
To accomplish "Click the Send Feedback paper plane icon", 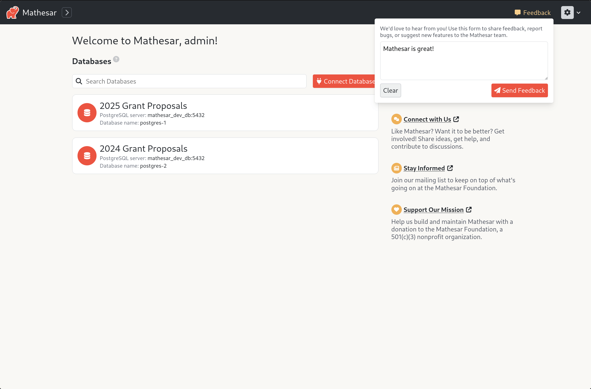I will (x=497, y=90).
